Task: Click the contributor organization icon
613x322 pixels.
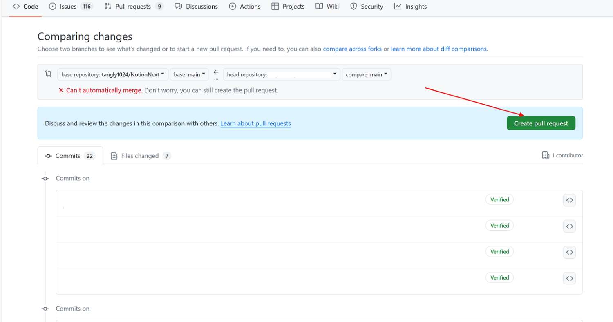Action: point(545,155)
